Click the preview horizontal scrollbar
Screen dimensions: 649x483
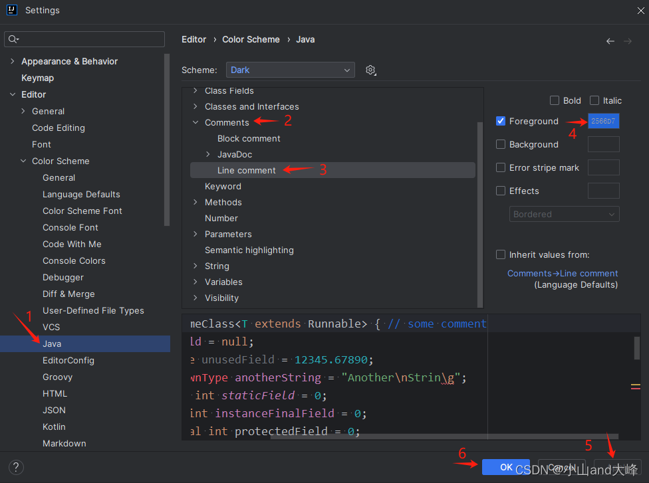click(x=444, y=436)
